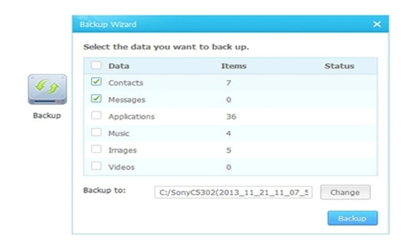Select the Videos checkbox
The height and width of the screenshot is (248, 414).
97,166
